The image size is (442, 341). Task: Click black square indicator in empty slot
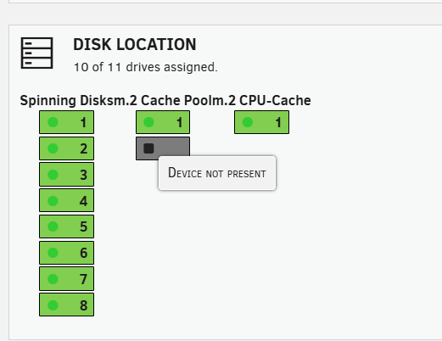pos(148,148)
